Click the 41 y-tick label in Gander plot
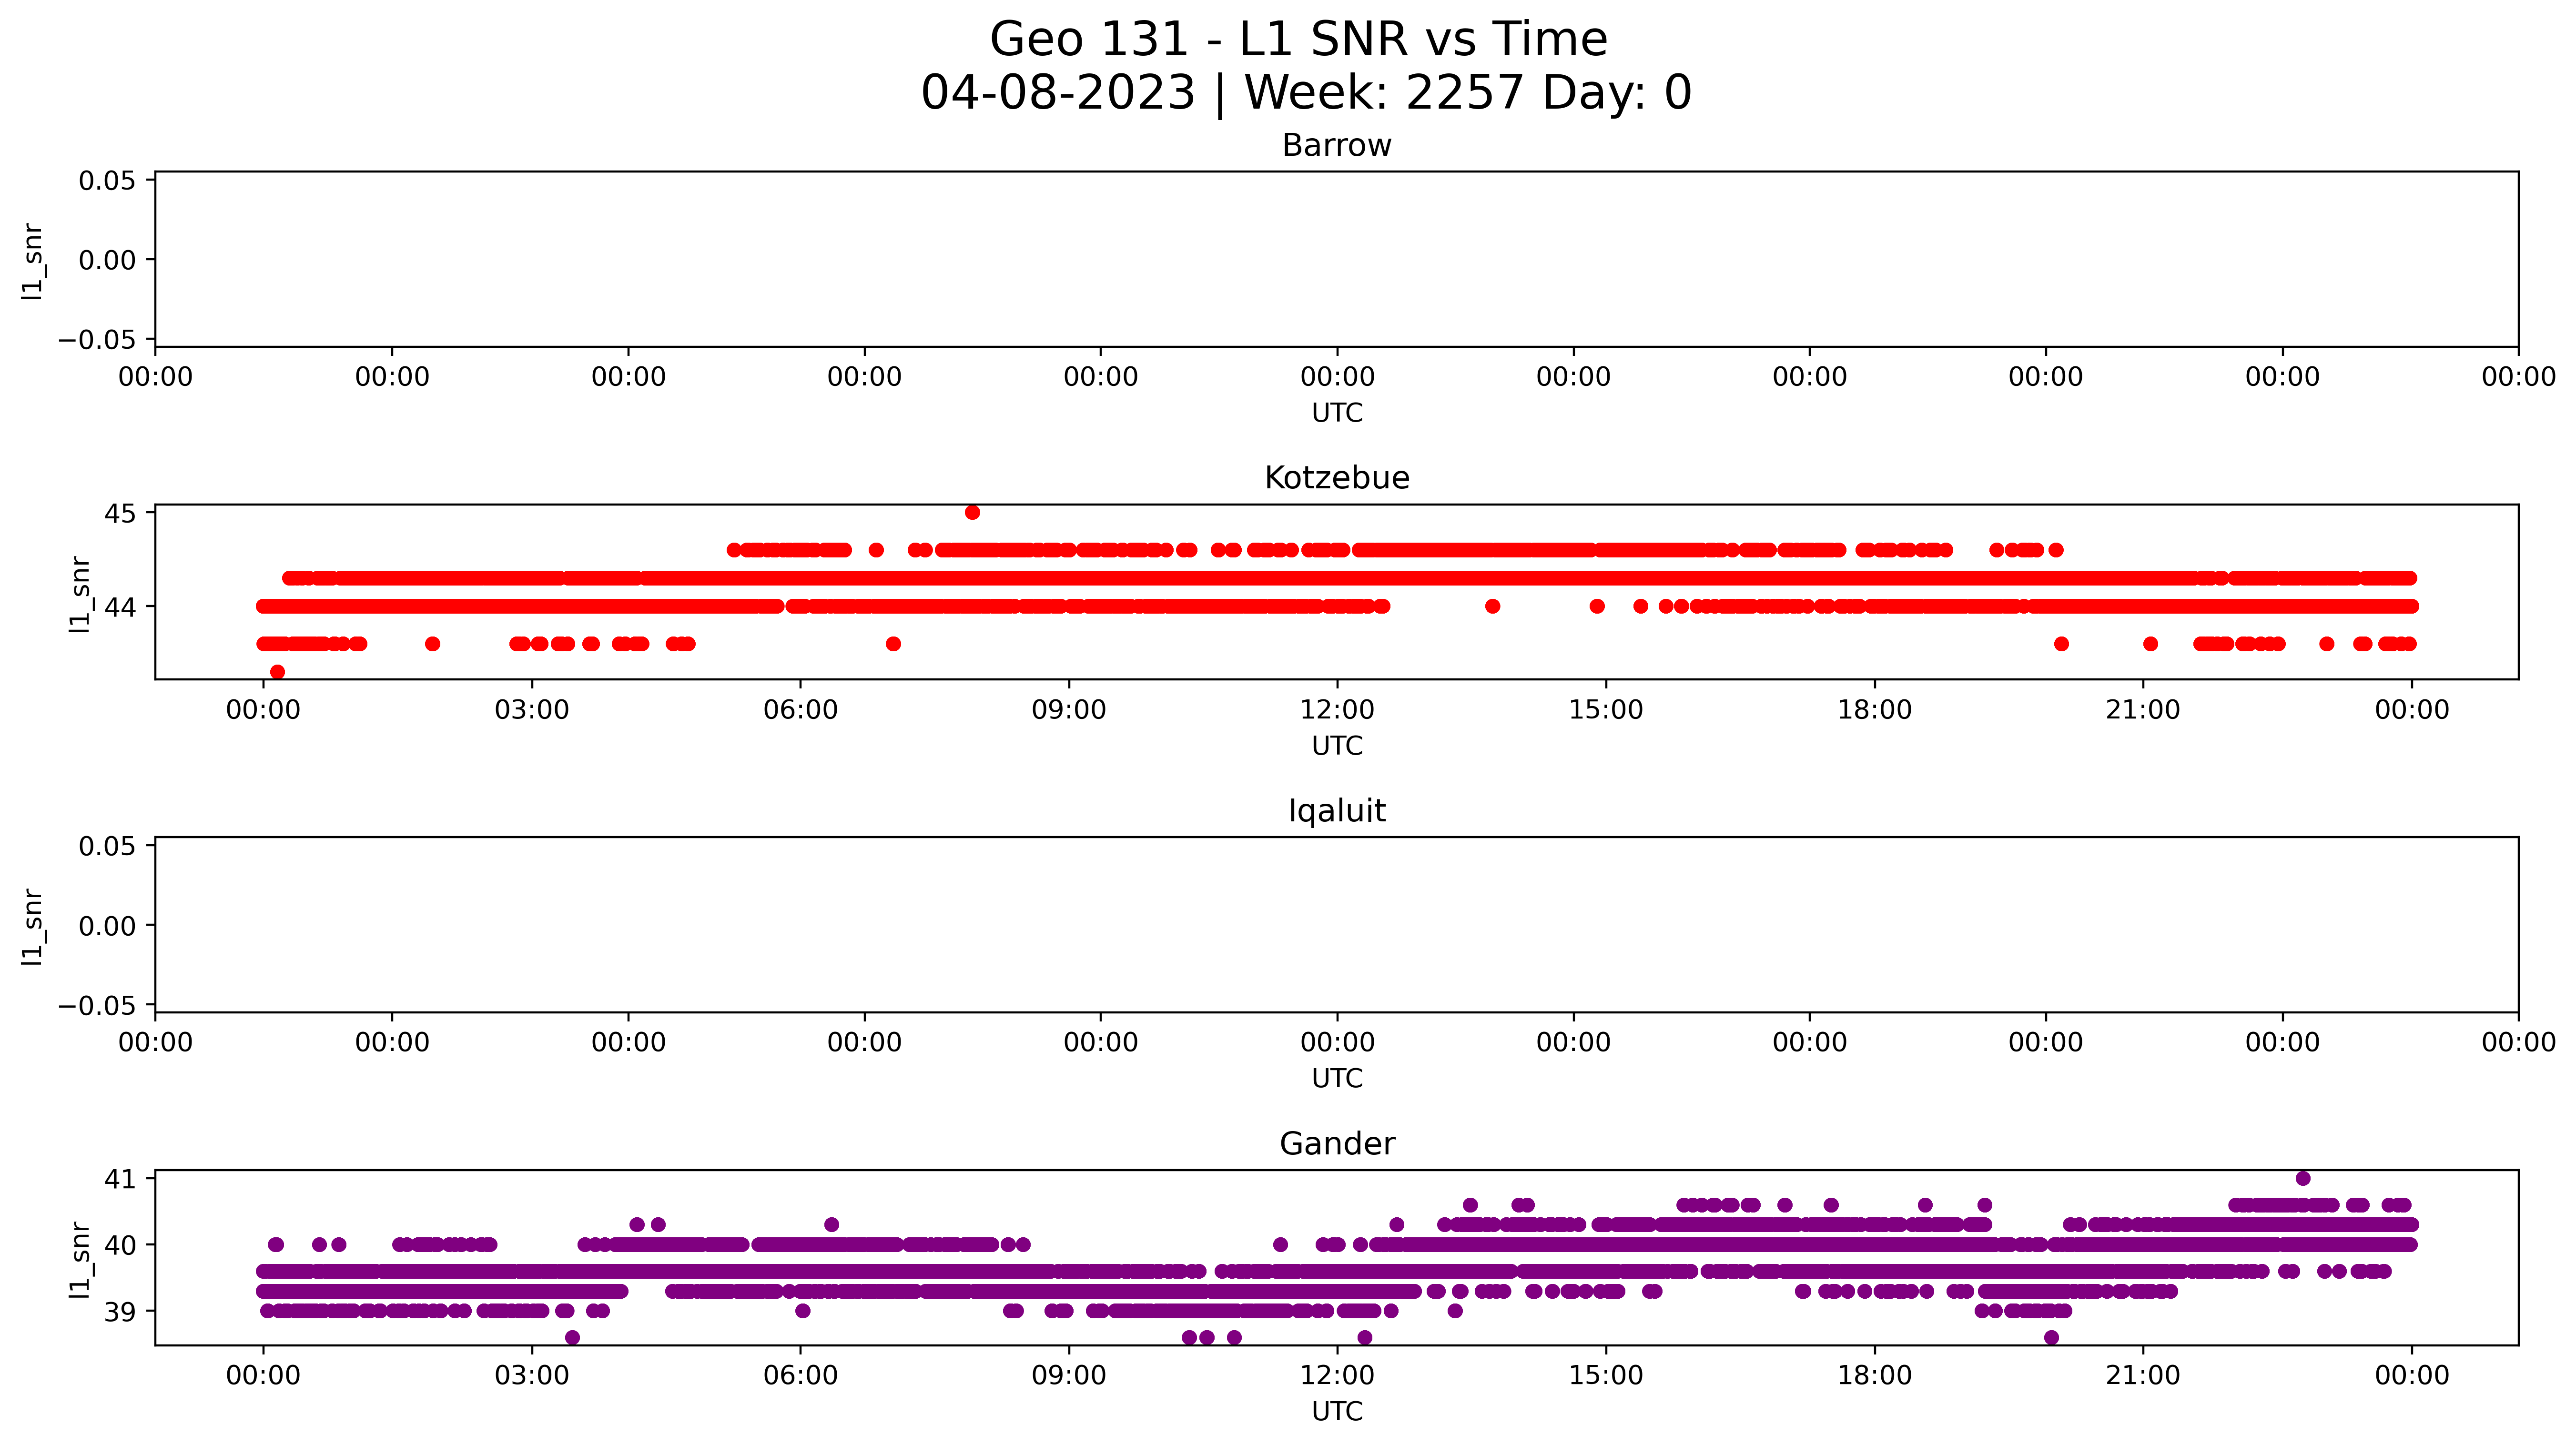This screenshot has height=1445, width=2576. pyautogui.click(x=120, y=1179)
